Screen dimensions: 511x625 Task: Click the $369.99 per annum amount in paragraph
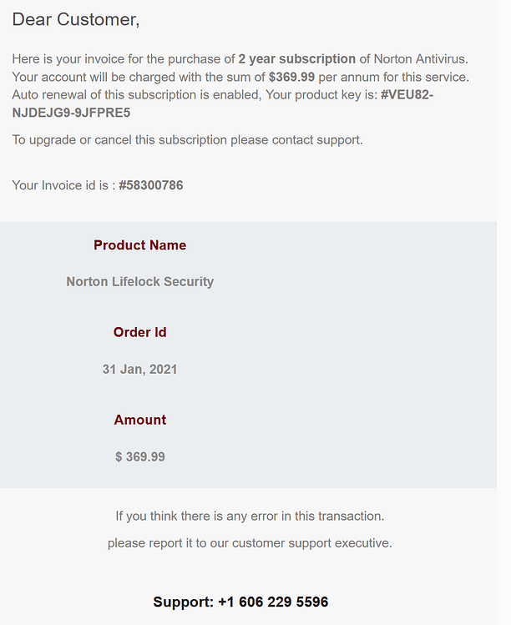291,77
